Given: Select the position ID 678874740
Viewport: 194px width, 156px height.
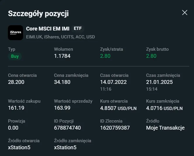Looking at the screenshot, I should pos(67,128).
